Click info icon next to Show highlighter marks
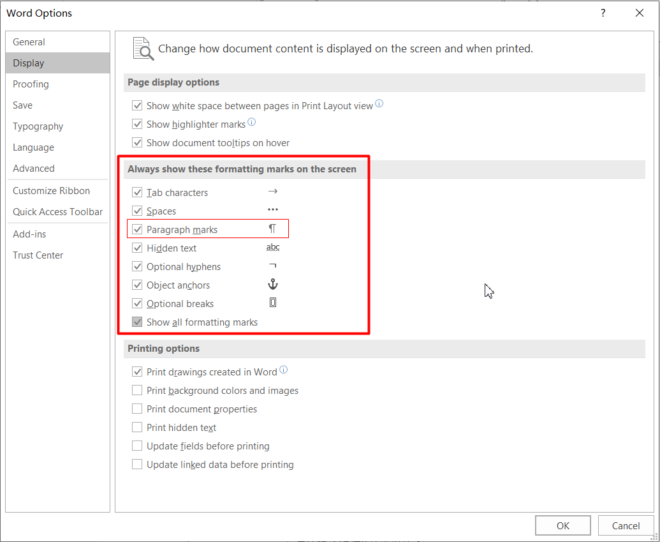 coord(252,122)
